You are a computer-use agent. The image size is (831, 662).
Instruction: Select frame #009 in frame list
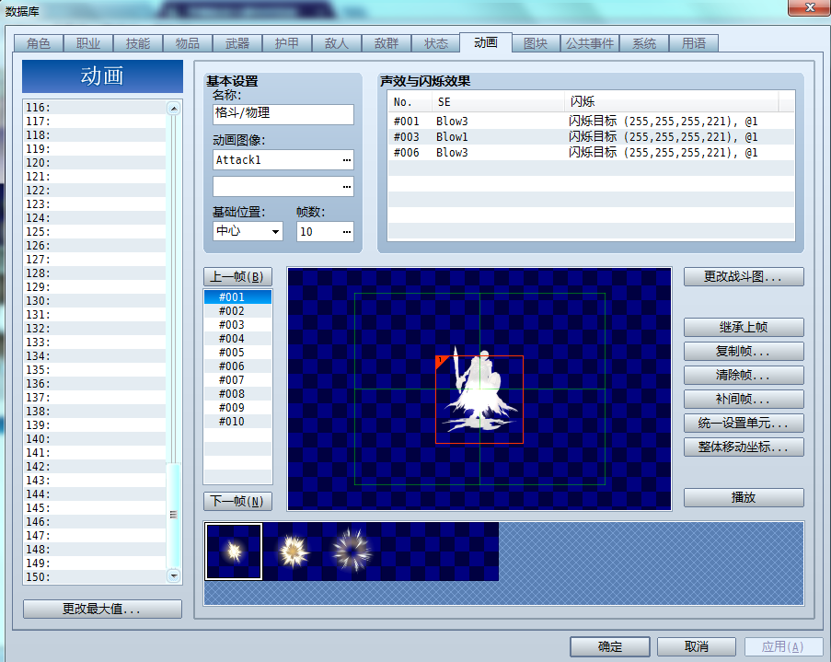[237, 407]
